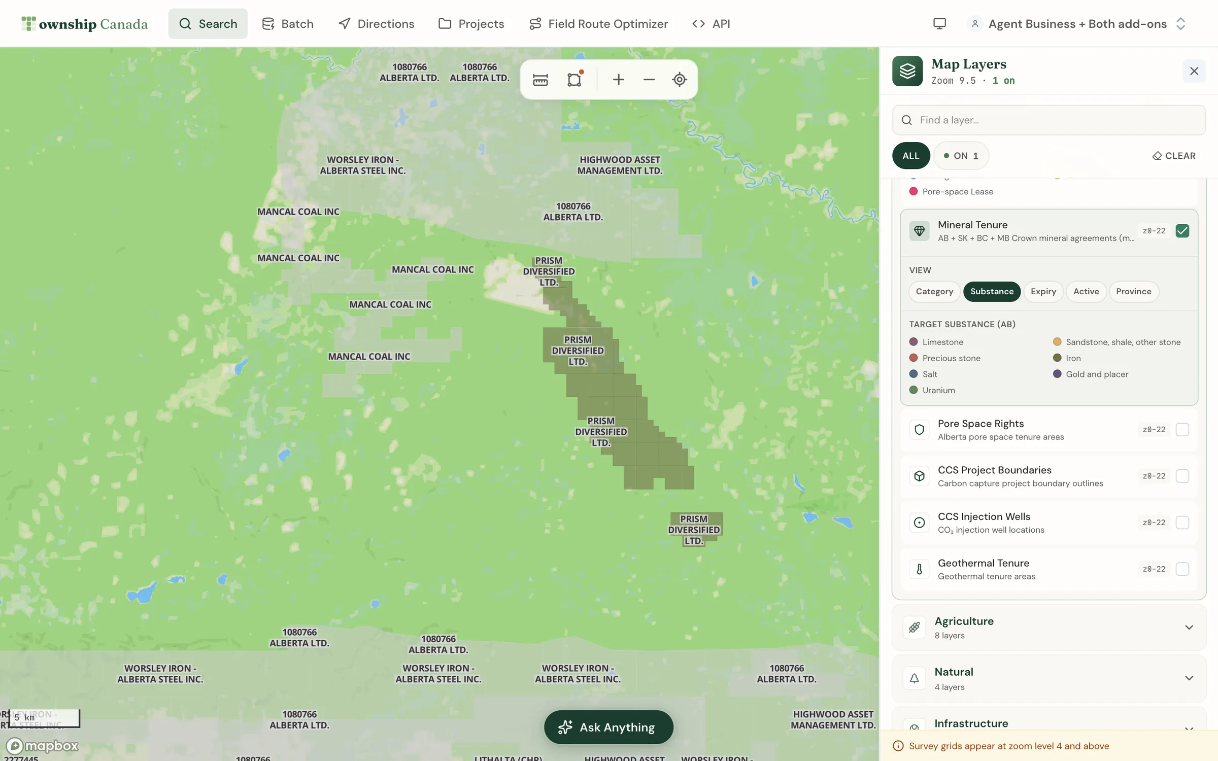Click the ownship Canada logo
The image size is (1218, 761).
85,24
